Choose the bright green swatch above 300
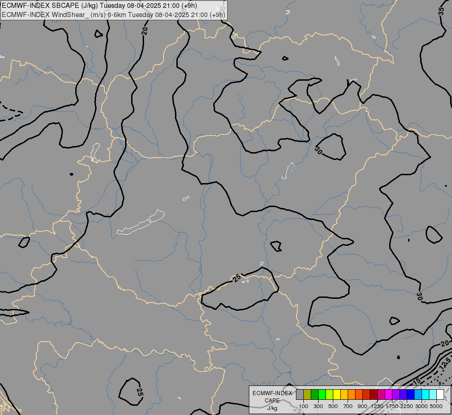The width and height of the screenshot is (452, 415). [322, 395]
